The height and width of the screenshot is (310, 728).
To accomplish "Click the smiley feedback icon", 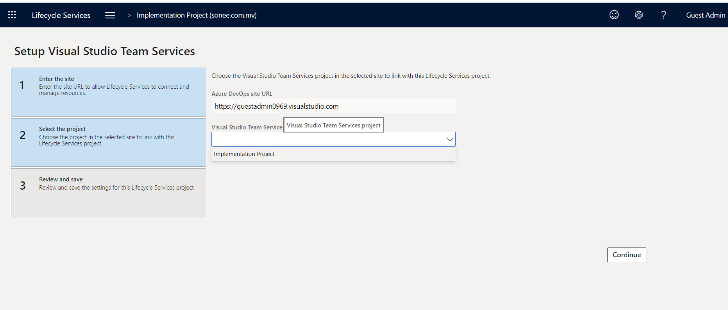I will tap(614, 15).
